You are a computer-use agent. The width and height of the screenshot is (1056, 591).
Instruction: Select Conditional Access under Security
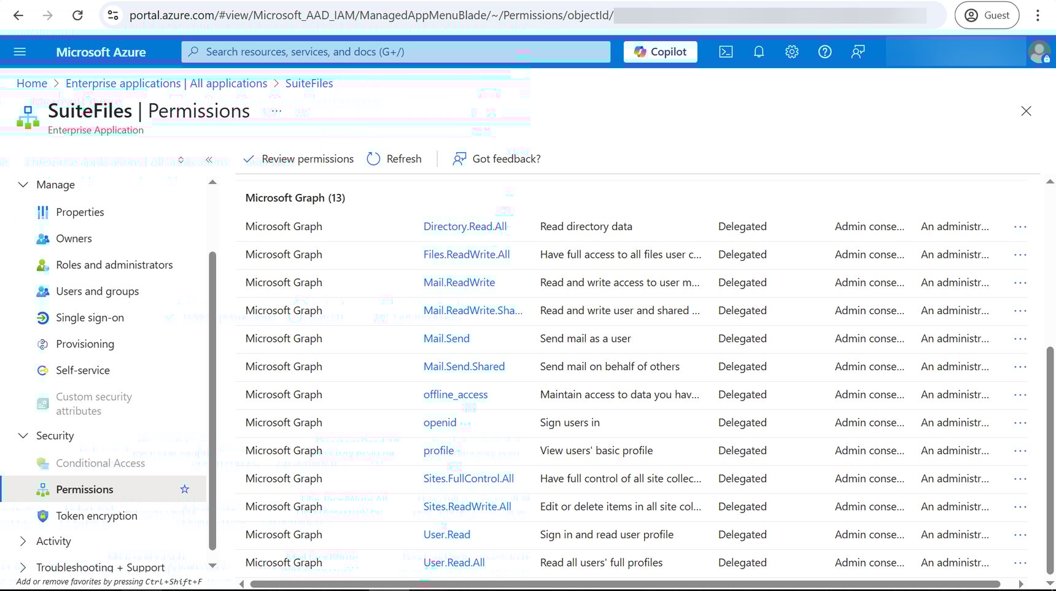[x=100, y=463]
